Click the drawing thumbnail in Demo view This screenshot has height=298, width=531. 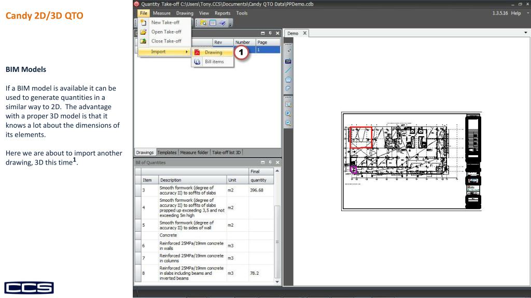tap(411, 161)
